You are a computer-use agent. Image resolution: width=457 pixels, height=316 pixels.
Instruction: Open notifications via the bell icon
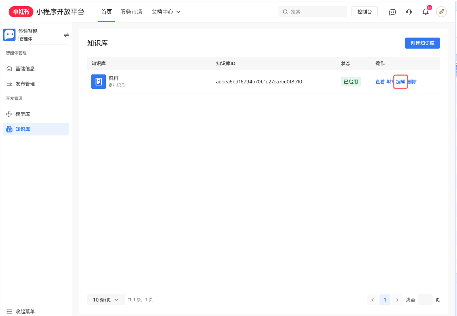pyautogui.click(x=425, y=12)
